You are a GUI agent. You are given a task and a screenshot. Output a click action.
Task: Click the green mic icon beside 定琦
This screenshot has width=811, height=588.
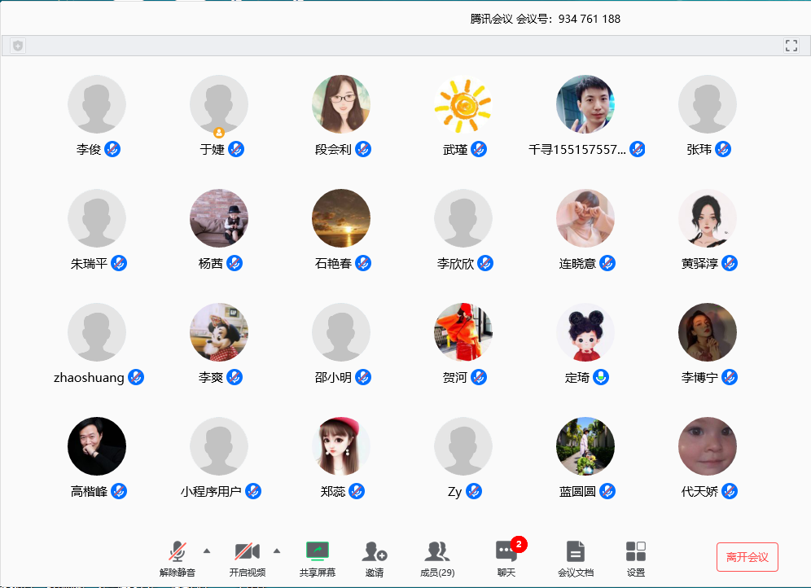click(601, 377)
